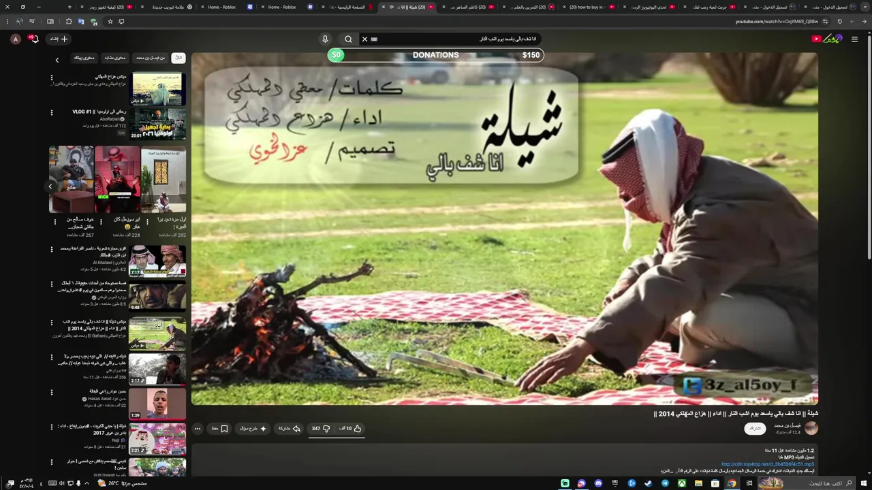
Task: Open options for VLOG #1 video
Action: (x=52, y=113)
